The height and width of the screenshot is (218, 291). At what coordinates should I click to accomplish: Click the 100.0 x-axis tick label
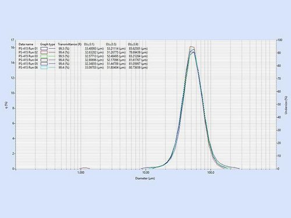(211, 172)
